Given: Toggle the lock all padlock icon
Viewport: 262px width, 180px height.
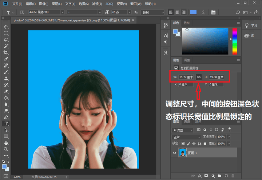Looking at the screenshot, I should [x=205, y=144].
